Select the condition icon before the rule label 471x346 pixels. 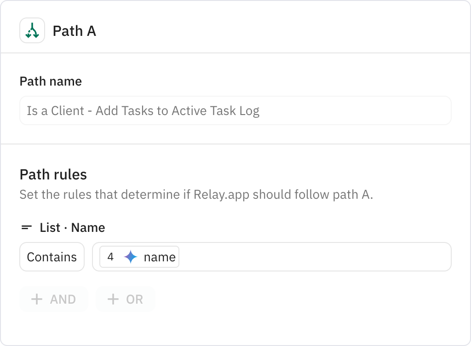tap(28, 227)
